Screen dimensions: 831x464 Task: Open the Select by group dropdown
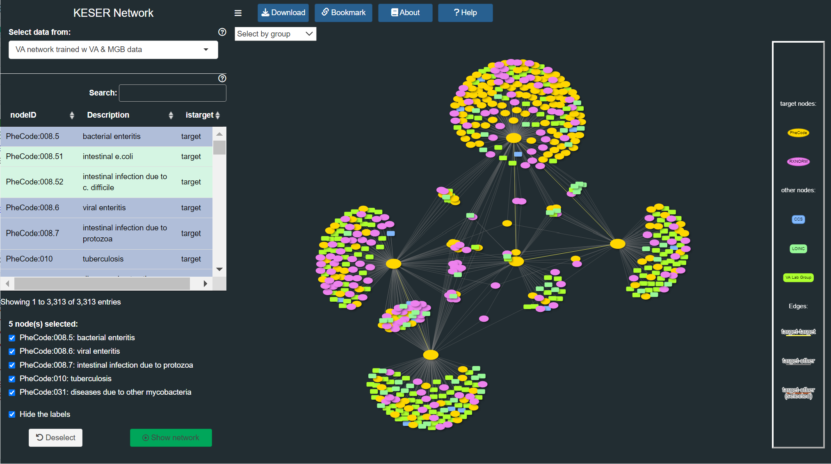coord(275,34)
